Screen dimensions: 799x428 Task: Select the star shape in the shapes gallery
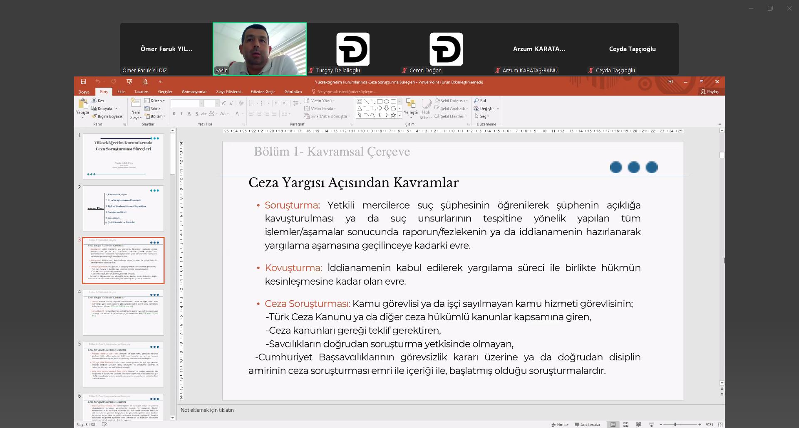393,115
